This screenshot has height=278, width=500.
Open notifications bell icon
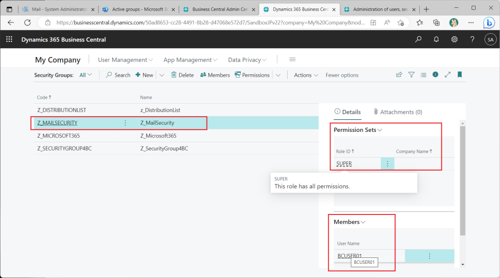click(x=436, y=40)
